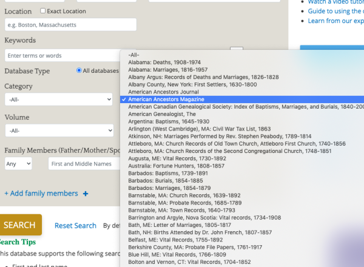364x267 pixels.
Task: Choose Atkinson, NH: Marriages by Rev. Stephen Peabody
Action: [242, 137]
